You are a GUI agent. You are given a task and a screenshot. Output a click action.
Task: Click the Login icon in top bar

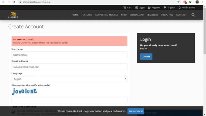click(x=136, y=8)
